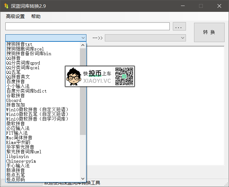Select 手心输入法 from the list
Screen dimensions: 229x187
(18, 166)
